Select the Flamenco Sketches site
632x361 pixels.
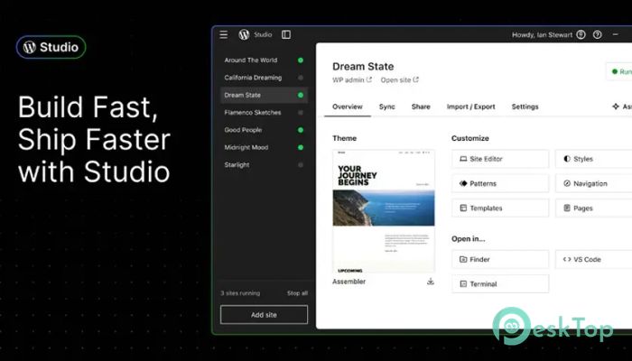pyautogui.click(x=264, y=113)
